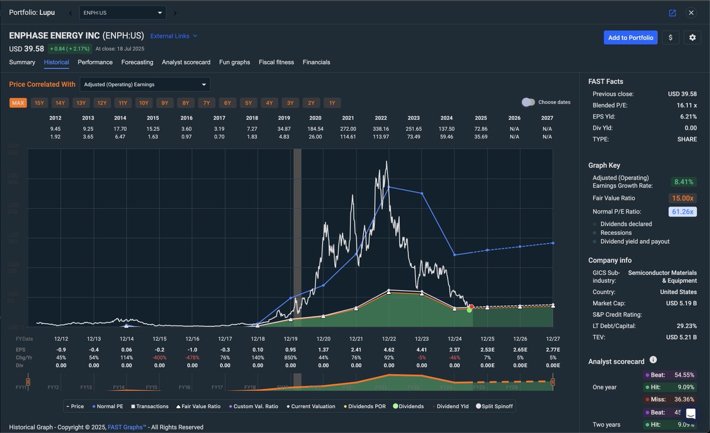Select 1Y time range
Viewport: 710px width, 433px height.
click(332, 103)
